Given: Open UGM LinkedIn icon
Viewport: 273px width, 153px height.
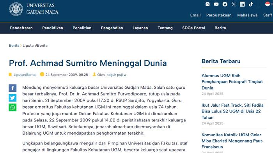Looking at the screenshot, I should point(242,4).
